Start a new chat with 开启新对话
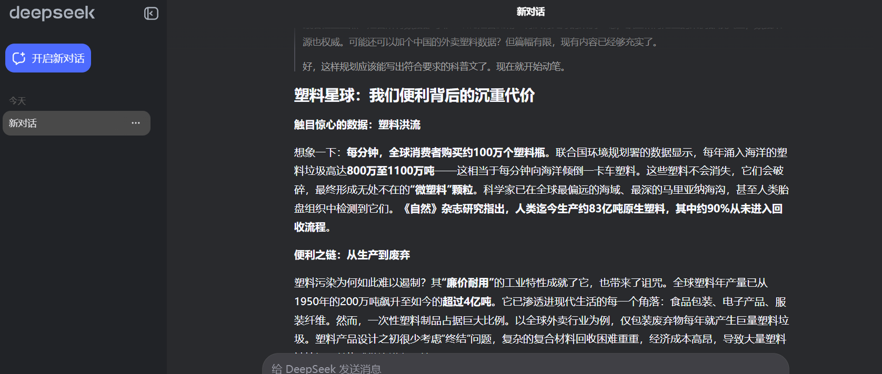This screenshot has height=374, width=882. click(x=48, y=58)
